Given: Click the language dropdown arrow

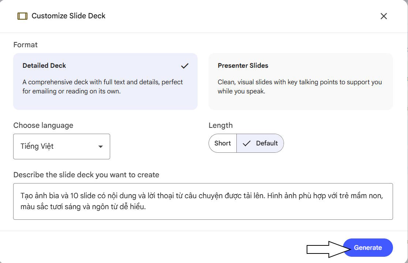Looking at the screenshot, I should 100,147.
